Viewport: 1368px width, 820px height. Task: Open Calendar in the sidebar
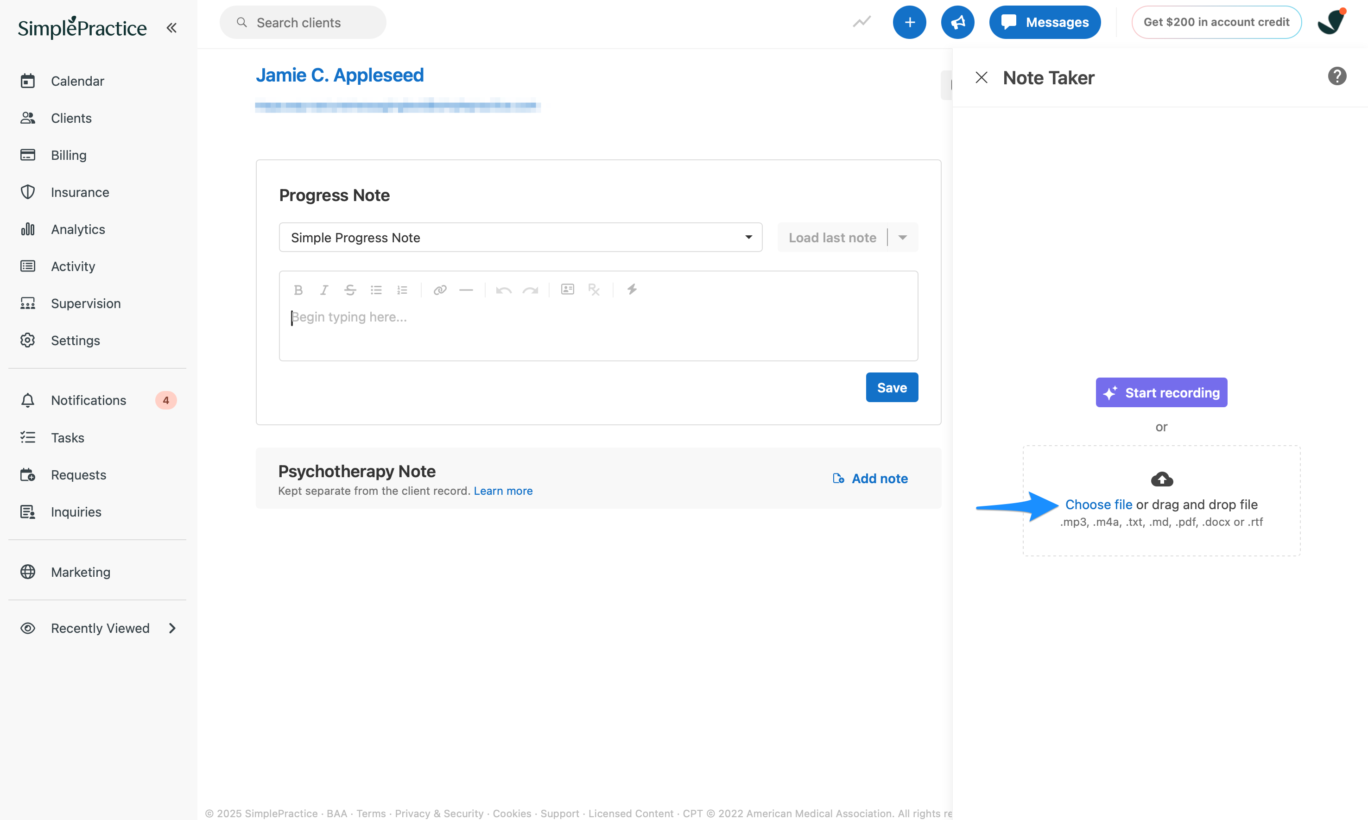(77, 81)
